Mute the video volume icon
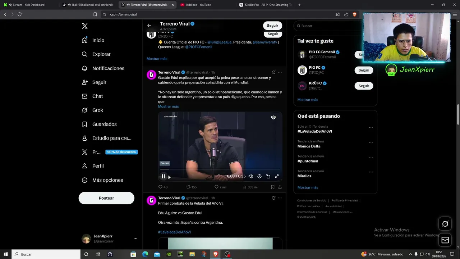 tap(251, 176)
